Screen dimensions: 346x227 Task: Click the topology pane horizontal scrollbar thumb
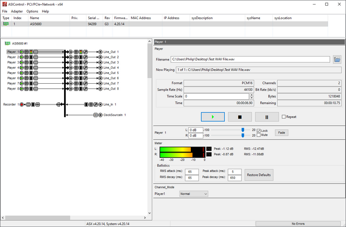pos(37,218)
